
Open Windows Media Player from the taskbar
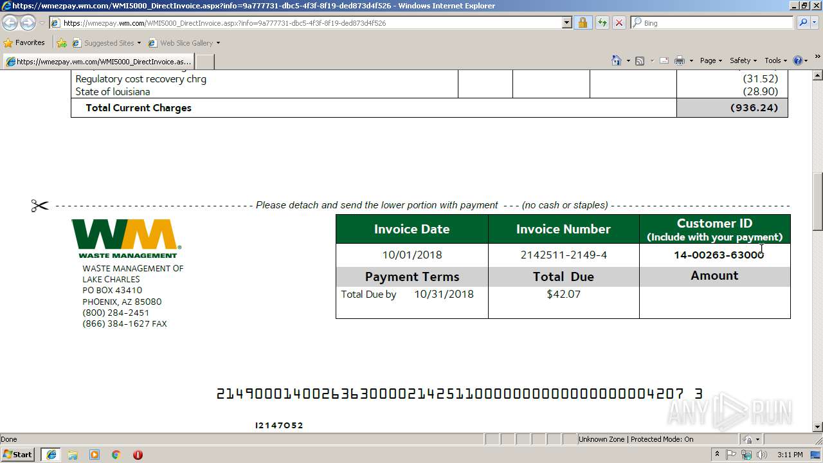(x=95, y=455)
